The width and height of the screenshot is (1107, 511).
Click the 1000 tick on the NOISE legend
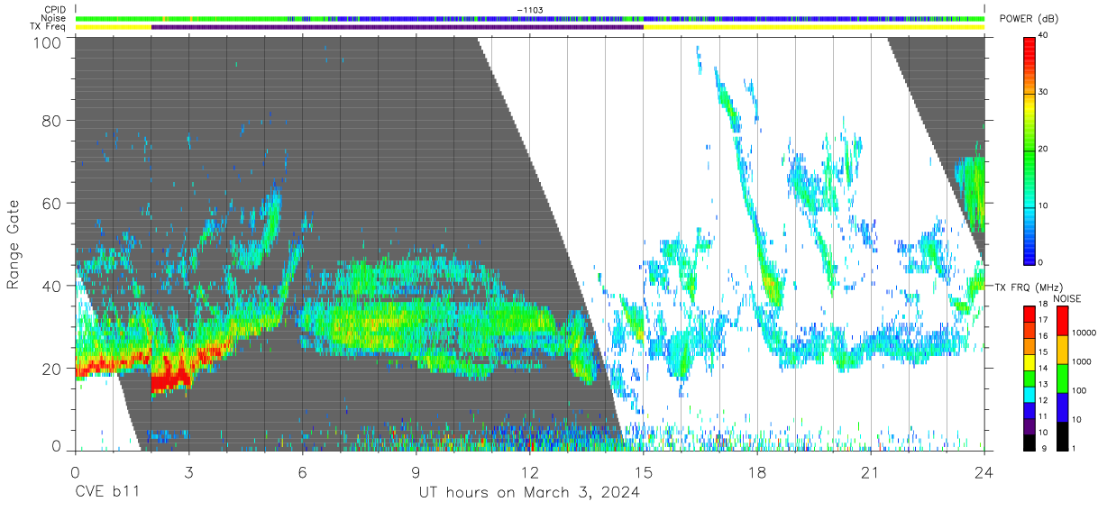[1083, 361]
